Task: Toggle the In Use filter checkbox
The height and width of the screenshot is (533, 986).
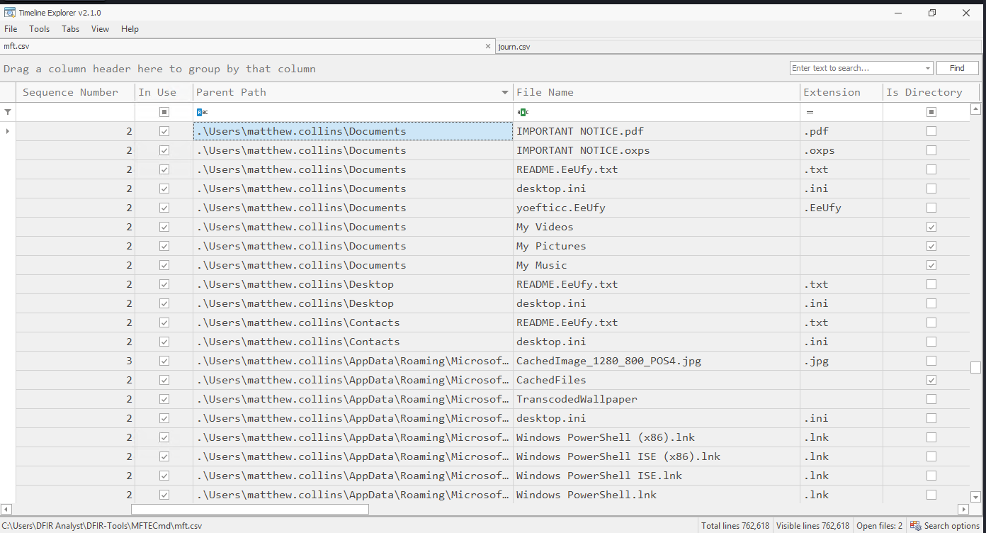Action: 164,112
